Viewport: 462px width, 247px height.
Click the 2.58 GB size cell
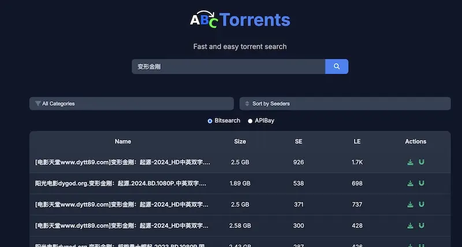(240, 226)
